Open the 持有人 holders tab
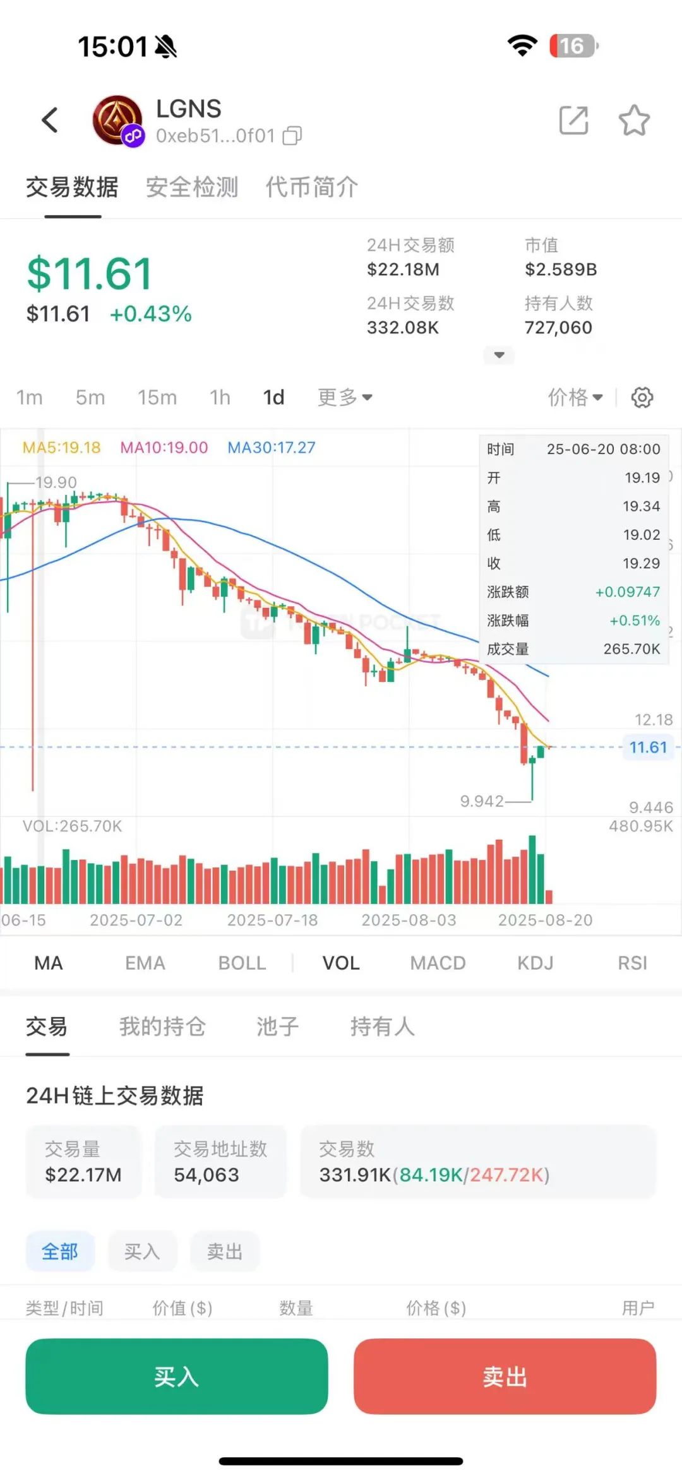Viewport: 682px width, 1478px height. point(382,1027)
